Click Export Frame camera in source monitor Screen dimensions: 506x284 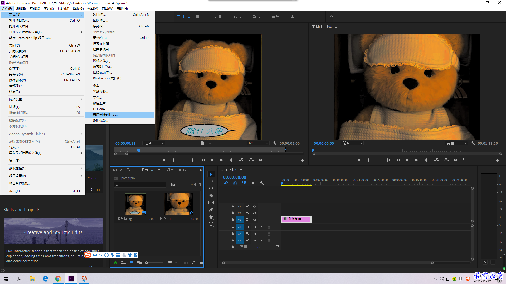[x=260, y=160]
